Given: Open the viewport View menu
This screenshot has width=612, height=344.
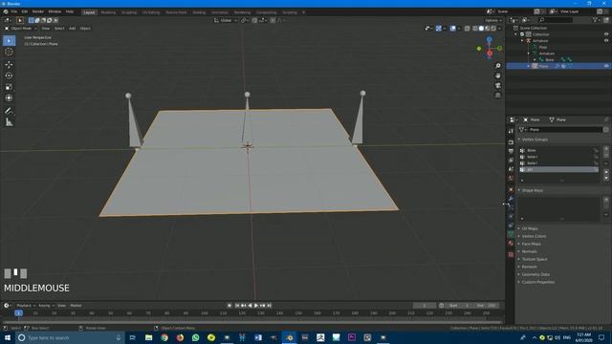Looking at the screenshot, I should (46, 29).
